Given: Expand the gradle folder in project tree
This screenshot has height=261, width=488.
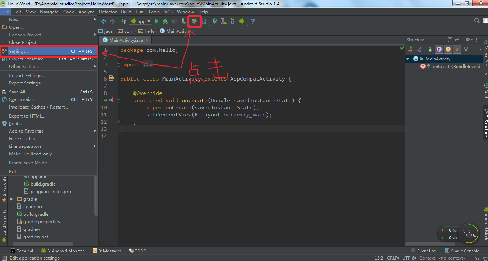Looking at the screenshot, I should (x=11, y=199).
